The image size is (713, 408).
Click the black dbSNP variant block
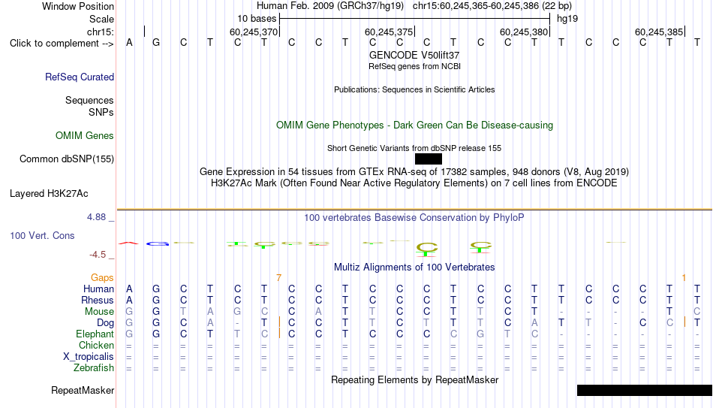click(429, 159)
